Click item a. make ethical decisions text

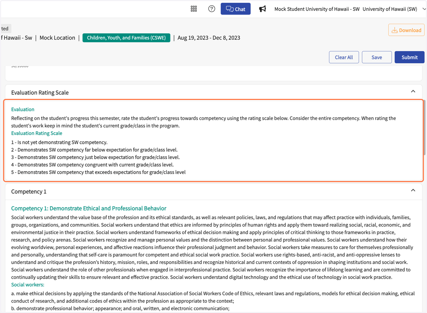pyautogui.click(x=213, y=297)
